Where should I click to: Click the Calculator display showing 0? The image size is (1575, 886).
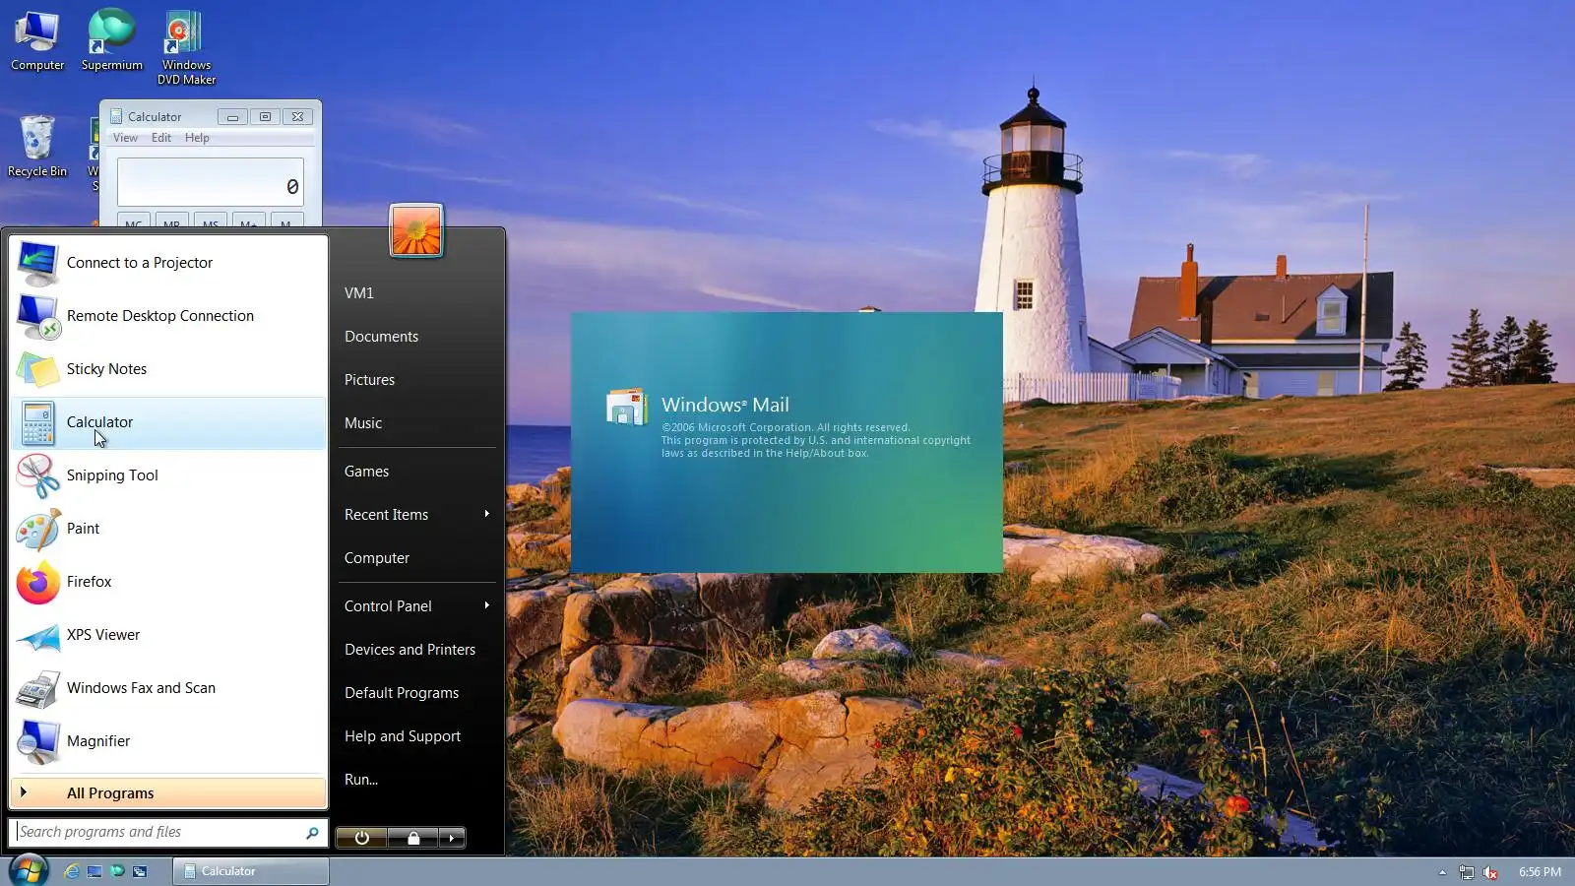click(211, 183)
